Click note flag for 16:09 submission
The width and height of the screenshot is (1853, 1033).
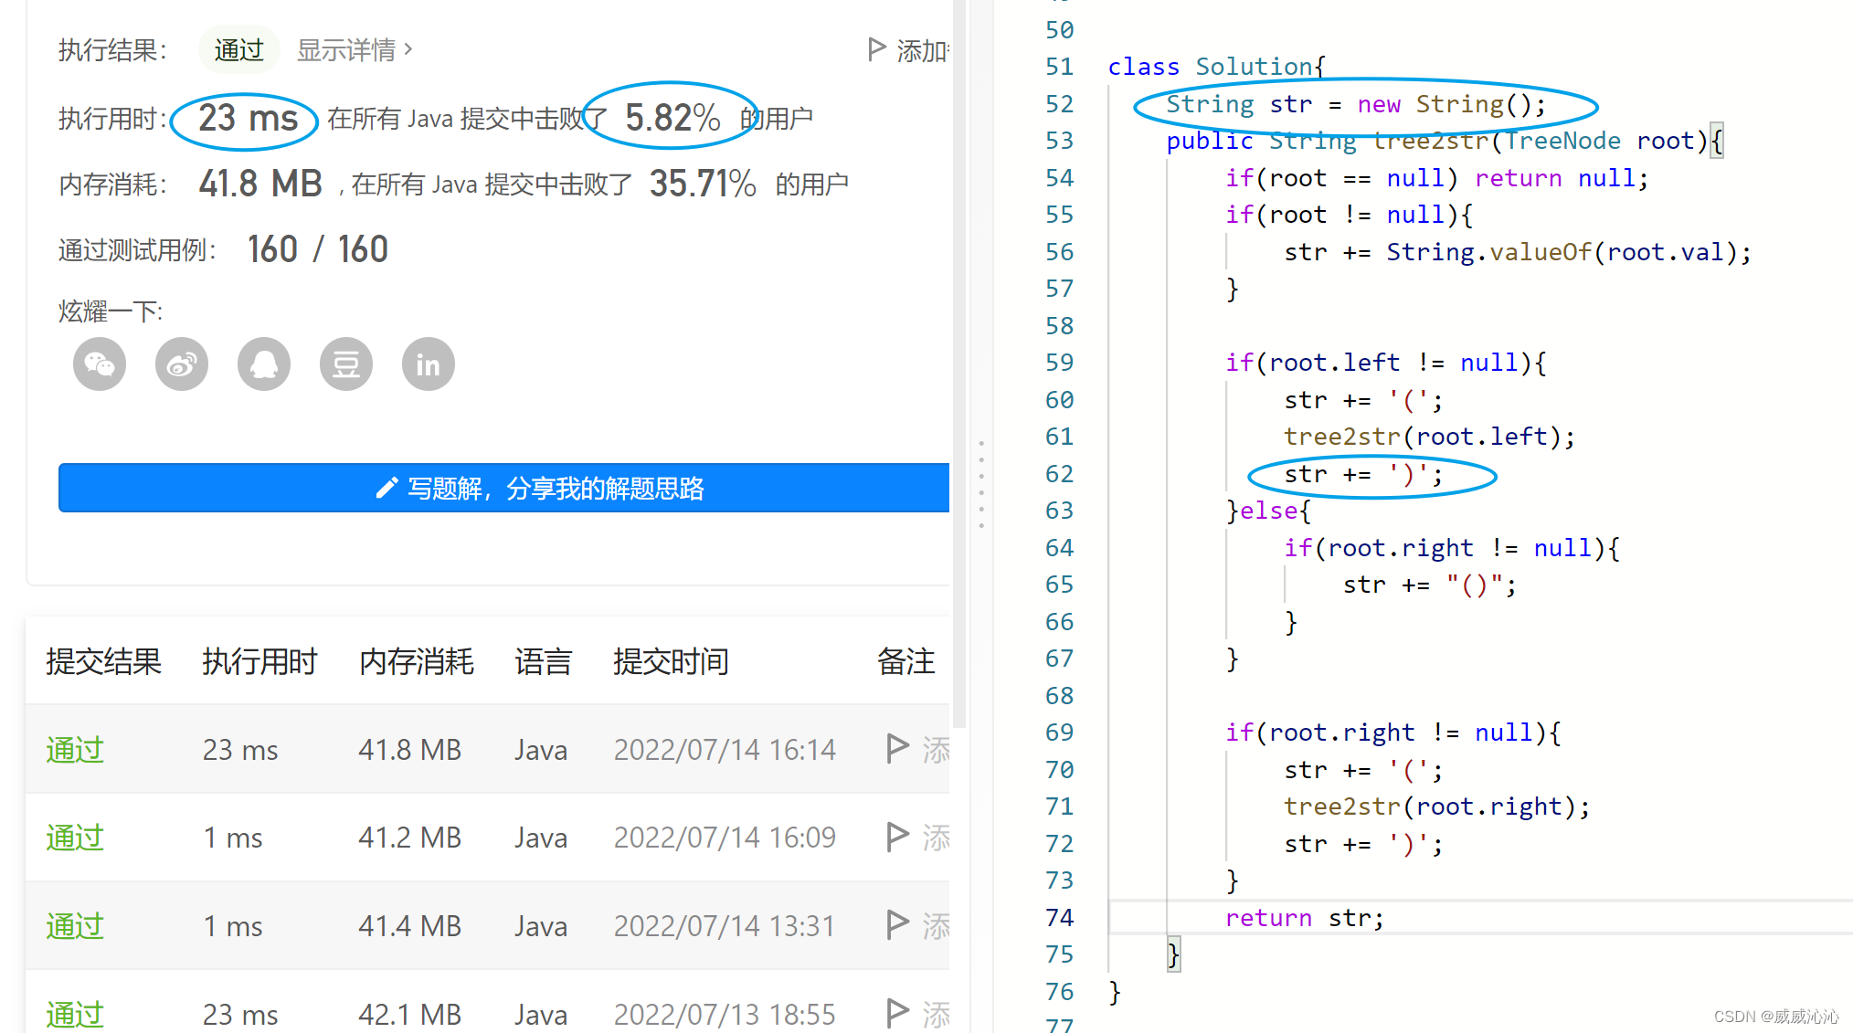click(898, 837)
